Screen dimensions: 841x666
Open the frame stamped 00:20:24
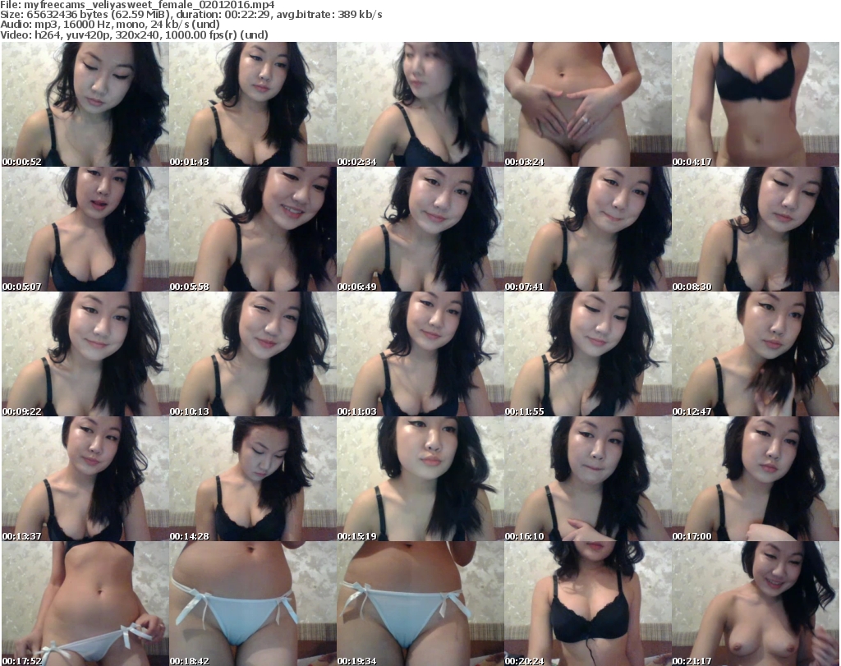coord(588,604)
